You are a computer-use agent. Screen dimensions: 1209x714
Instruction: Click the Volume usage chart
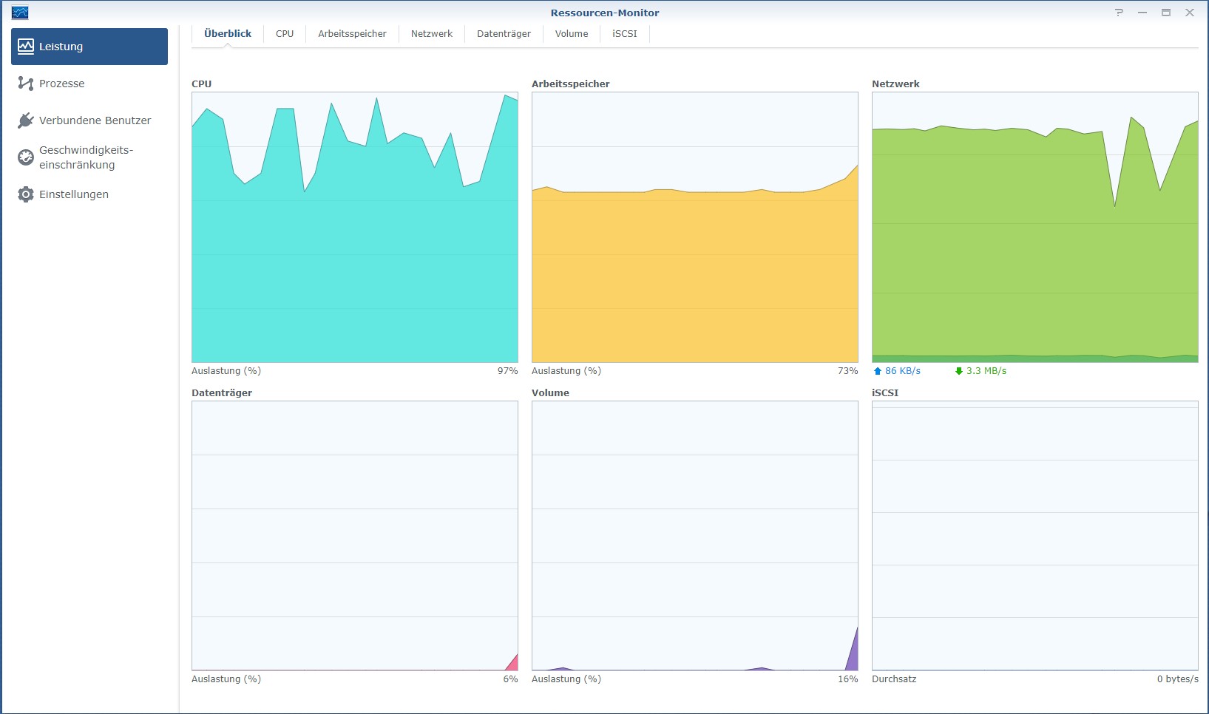[x=695, y=536]
